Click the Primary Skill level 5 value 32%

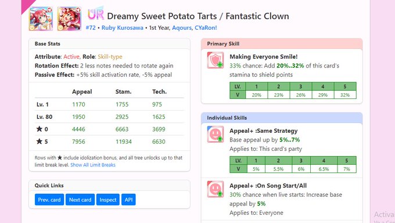(345, 95)
